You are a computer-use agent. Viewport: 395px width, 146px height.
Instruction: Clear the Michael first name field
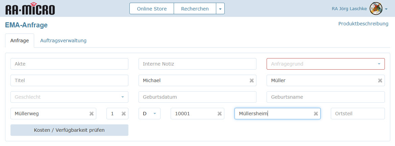(251, 80)
